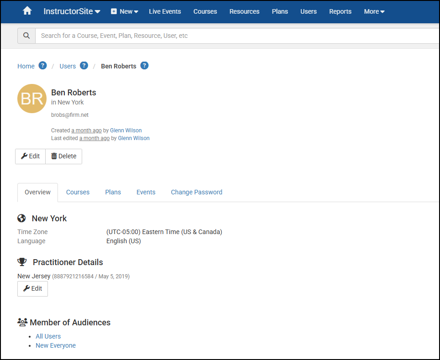Click 'a month ago' on Created line
Screen dimensions: 440x360
coord(86,130)
